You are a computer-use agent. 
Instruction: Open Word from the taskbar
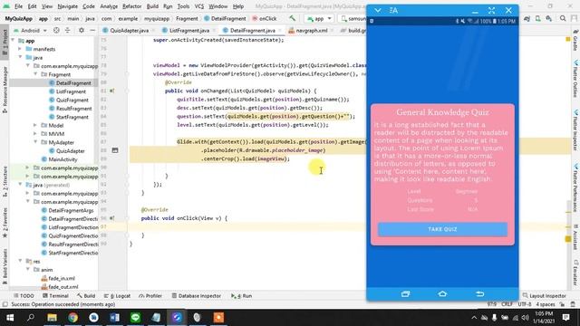pyautogui.click(x=115, y=318)
